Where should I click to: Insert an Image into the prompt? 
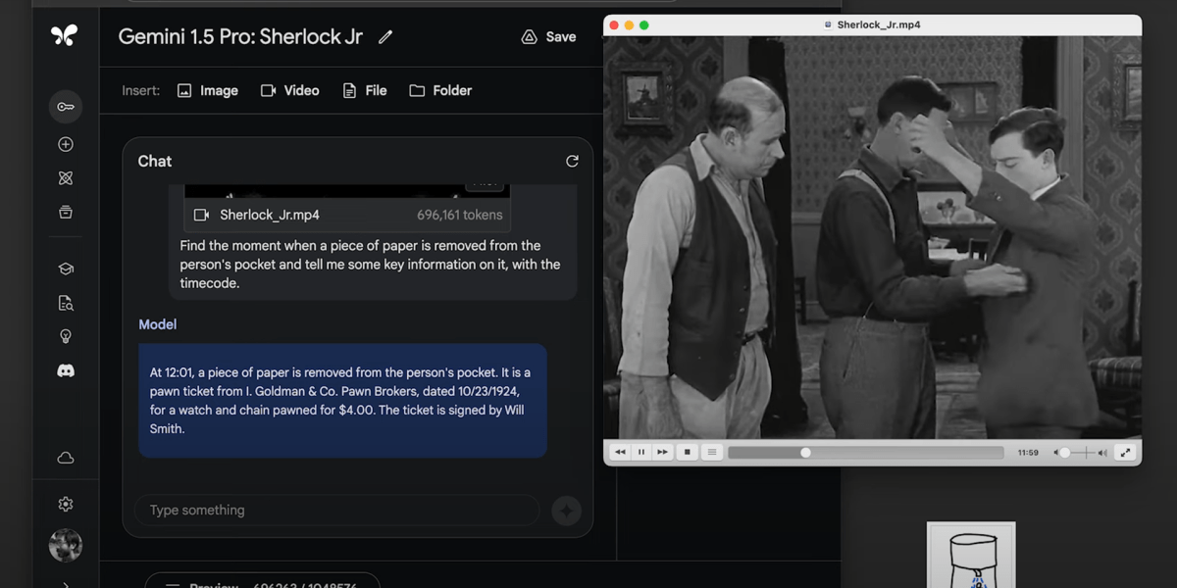pyautogui.click(x=208, y=90)
